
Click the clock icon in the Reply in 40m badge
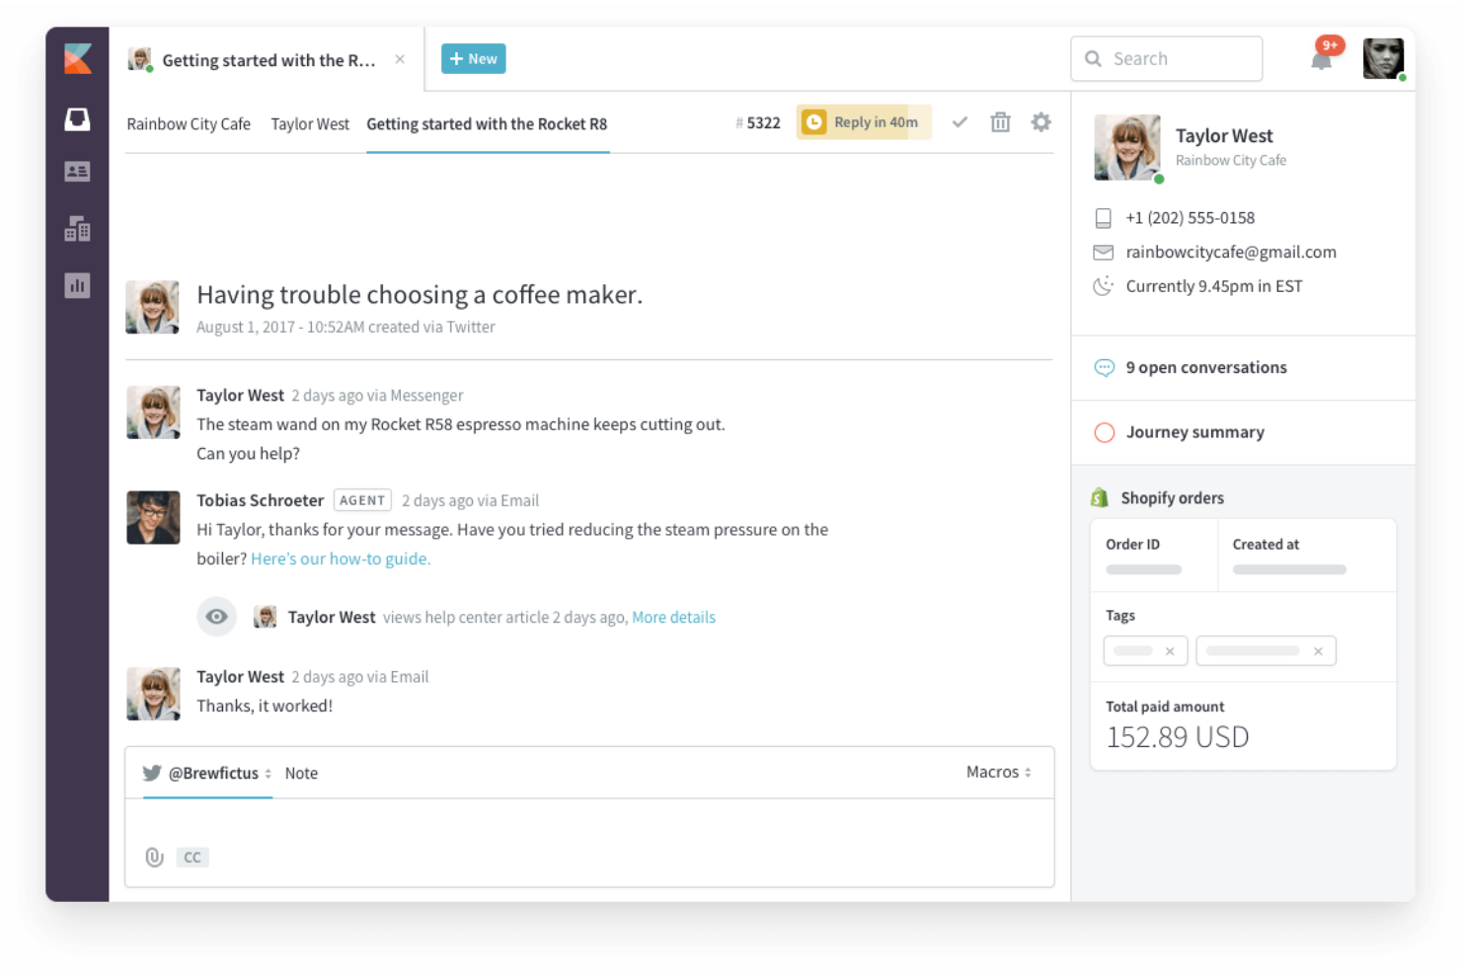[x=814, y=122]
